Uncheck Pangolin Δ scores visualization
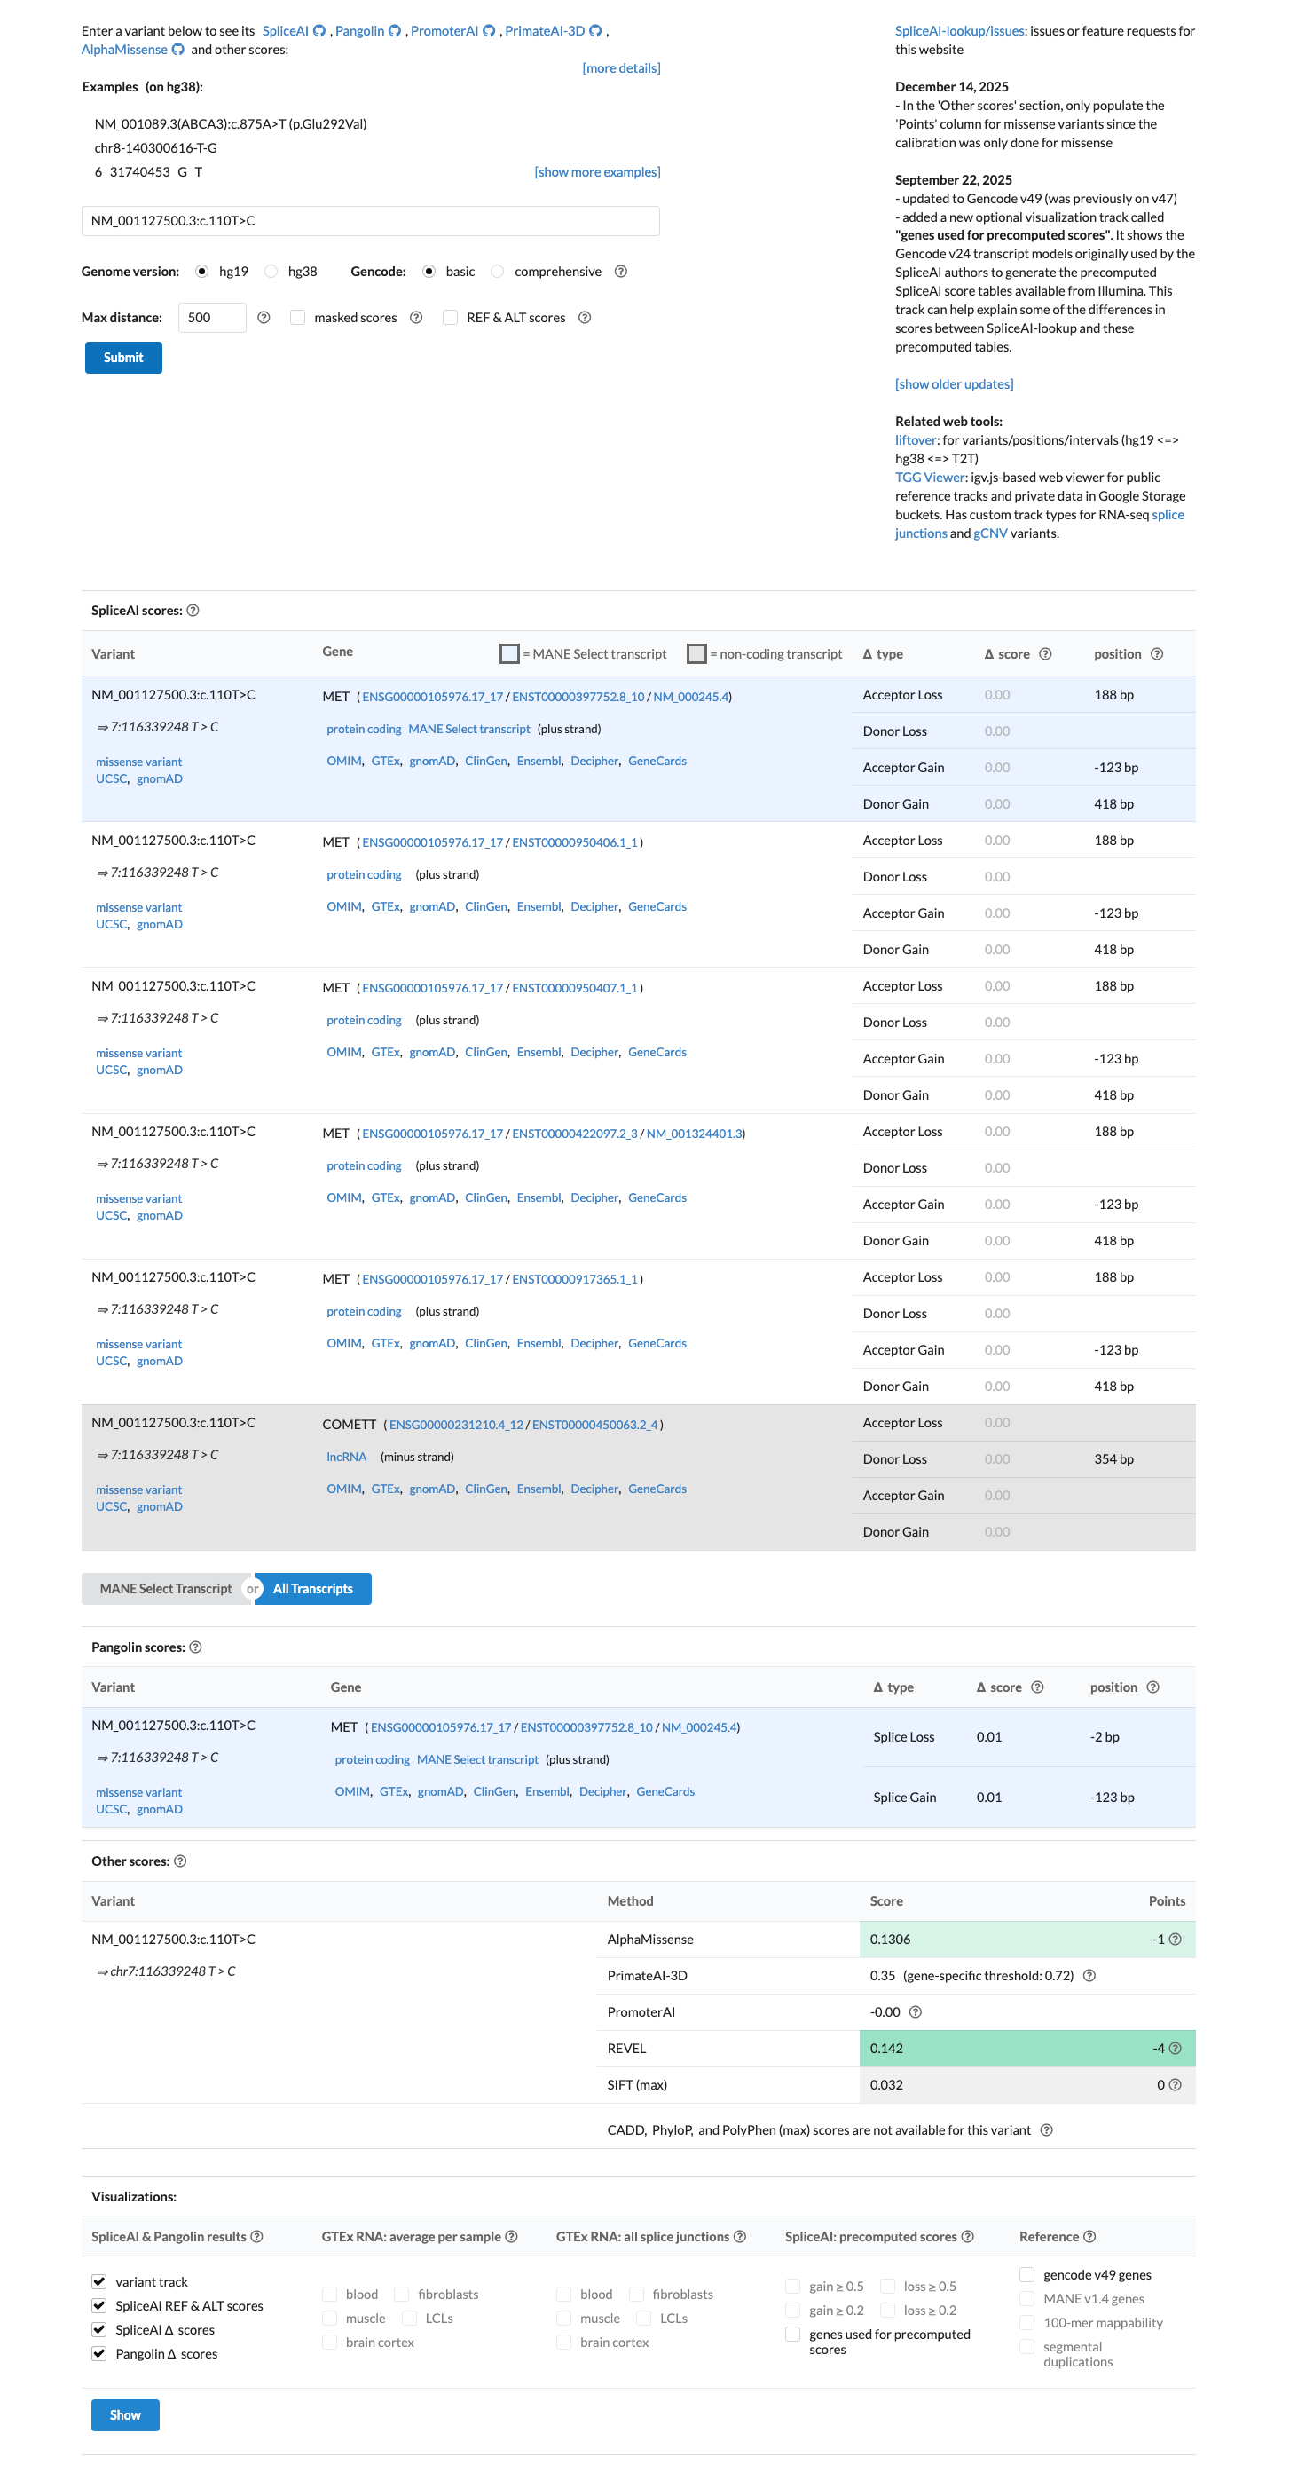This screenshot has width=1290, height=2481. 99,2354
